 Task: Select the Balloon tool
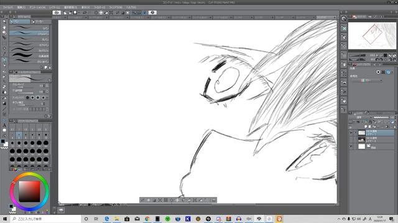4,130
